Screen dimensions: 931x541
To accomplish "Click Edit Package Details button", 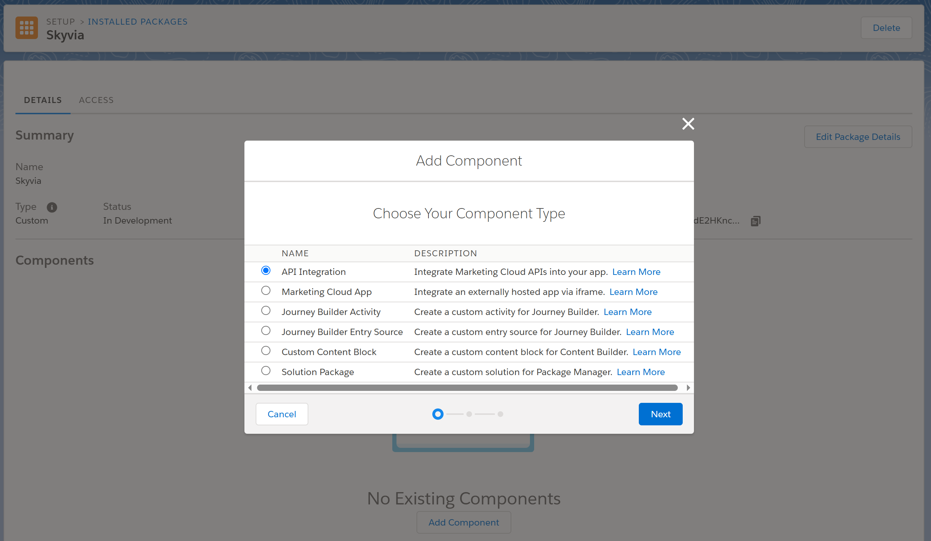I will point(858,137).
